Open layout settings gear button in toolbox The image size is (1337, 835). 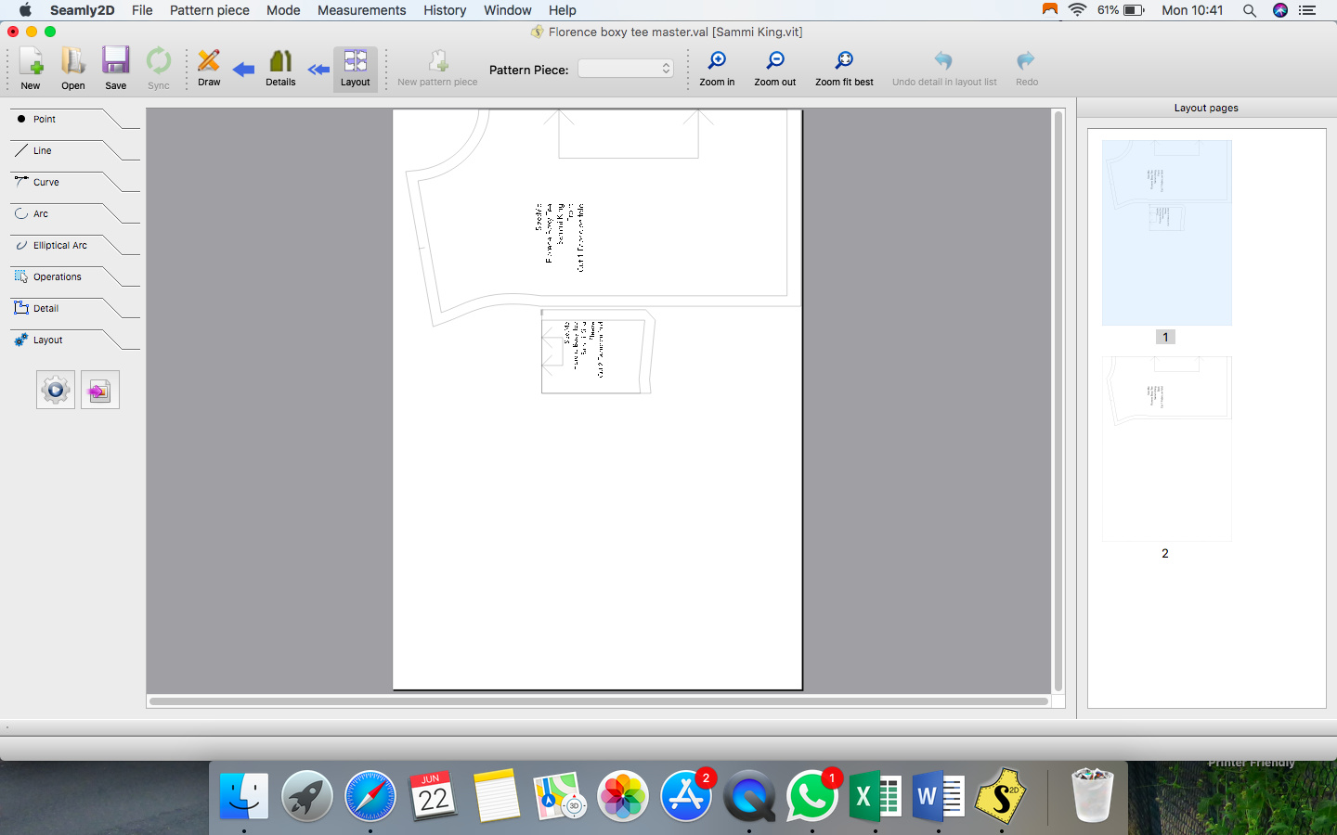click(56, 390)
